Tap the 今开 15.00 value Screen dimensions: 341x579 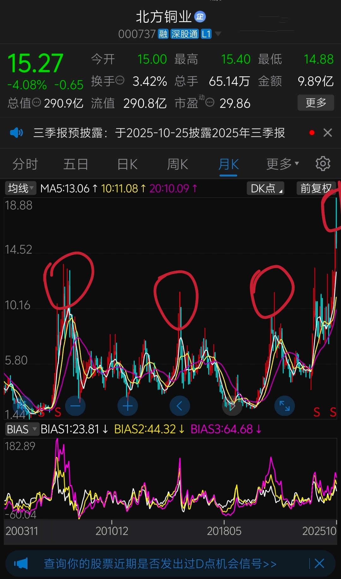[152, 59]
